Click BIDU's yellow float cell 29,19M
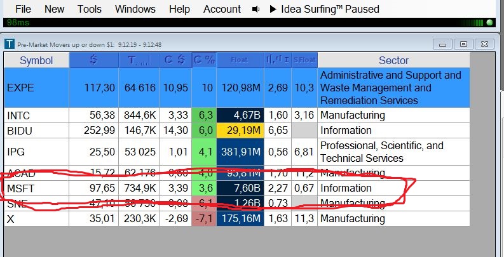Image resolution: width=504 pixels, height=257 pixels. pos(240,130)
